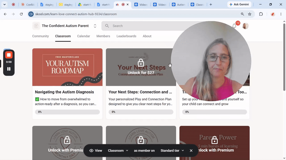The width and height of the screenshot is (286, 160).
Task: Open the Community tab
Action: (x=40, y=36)
